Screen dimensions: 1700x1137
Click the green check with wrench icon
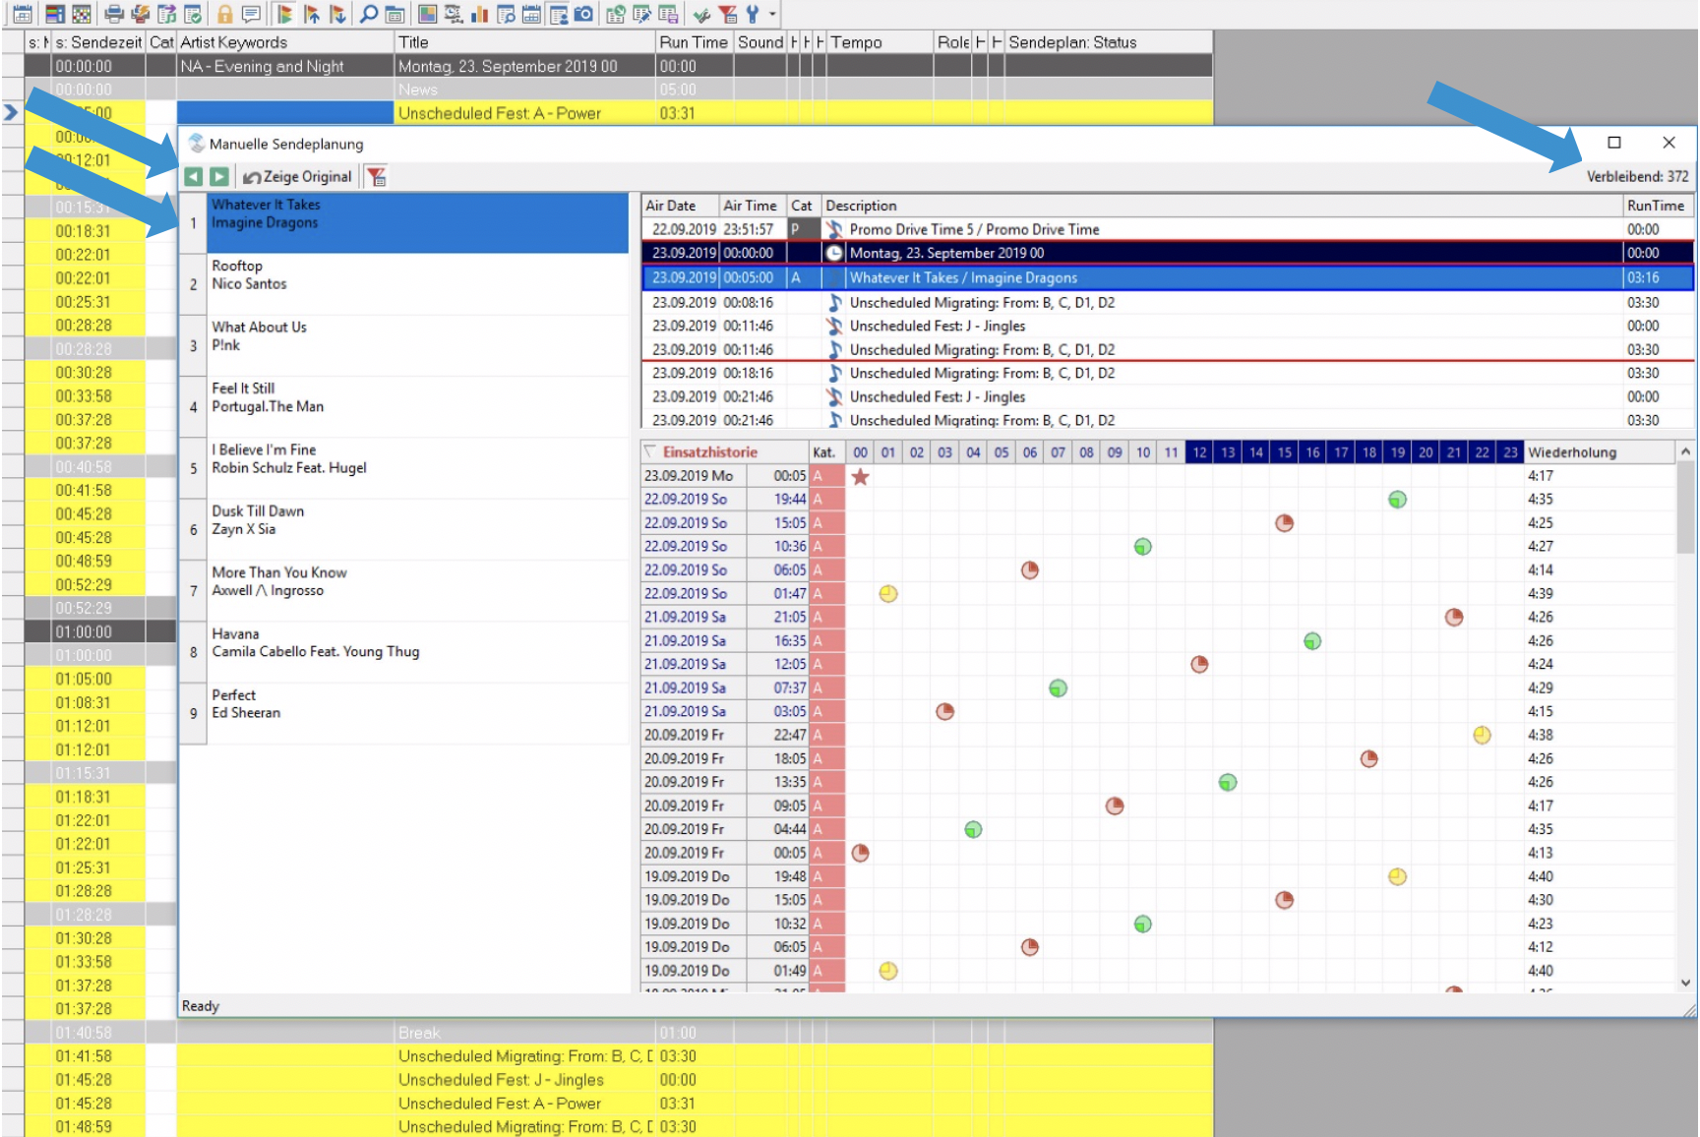coord(701,14)
